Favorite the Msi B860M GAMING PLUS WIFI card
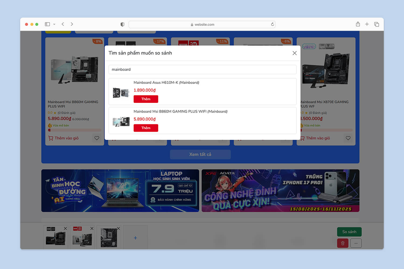Screen dimensions: 404x269 [97, 138]
